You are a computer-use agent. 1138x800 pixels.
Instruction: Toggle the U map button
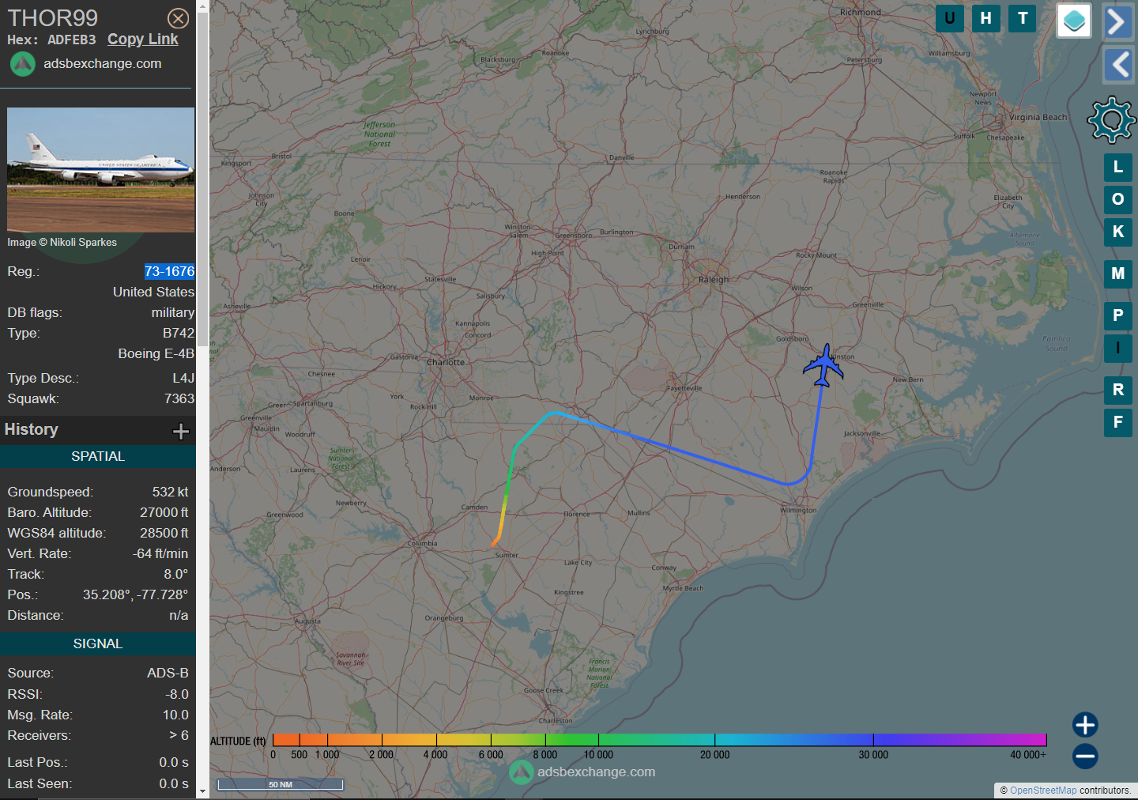pos(949,18)
